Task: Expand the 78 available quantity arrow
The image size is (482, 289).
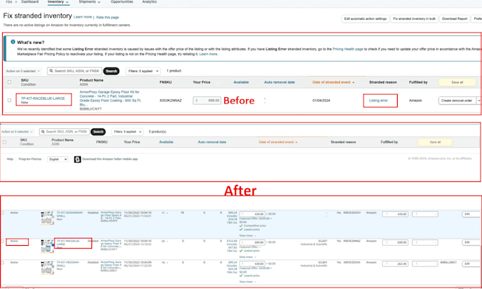Action: tap(167, 263)
